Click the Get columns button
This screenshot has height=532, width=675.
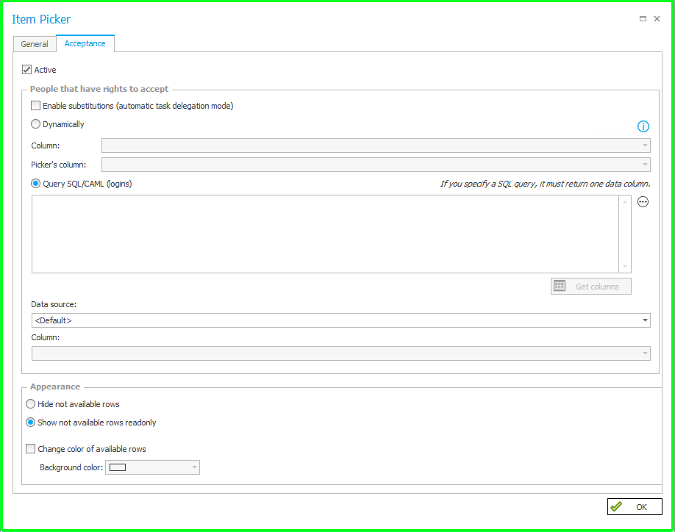[x=591, y=286]
